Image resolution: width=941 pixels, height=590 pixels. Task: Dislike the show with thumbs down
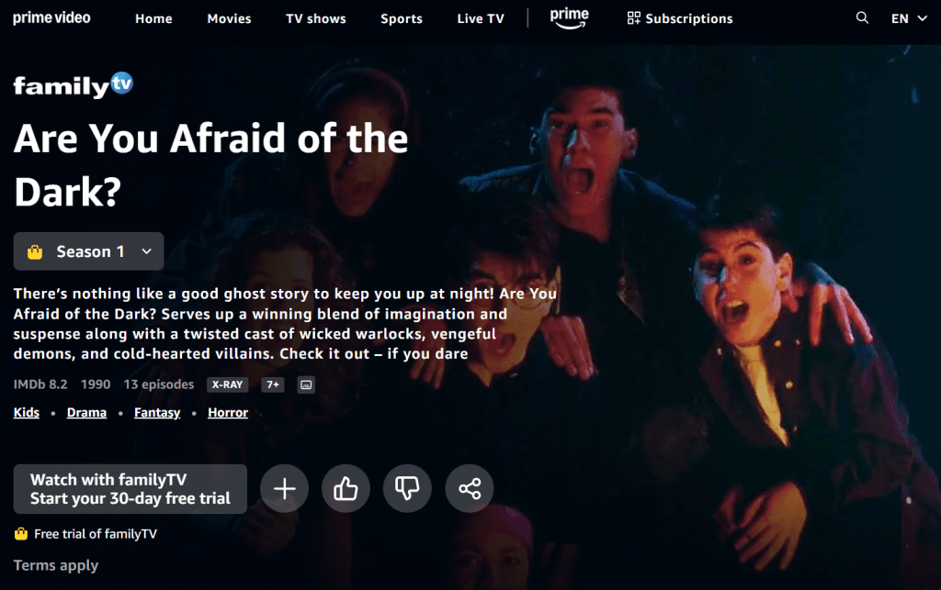pyautogui.click(x=407, y=488)
